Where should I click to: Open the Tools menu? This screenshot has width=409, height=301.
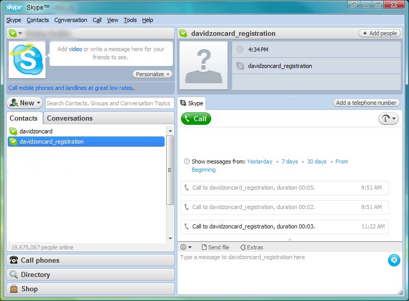130,20
